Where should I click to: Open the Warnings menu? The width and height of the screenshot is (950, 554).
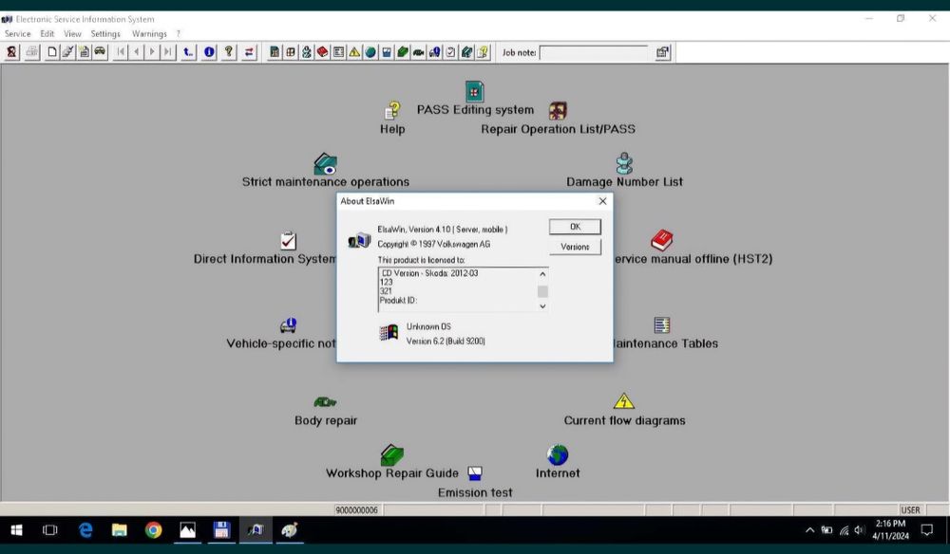tap(149, 34)
